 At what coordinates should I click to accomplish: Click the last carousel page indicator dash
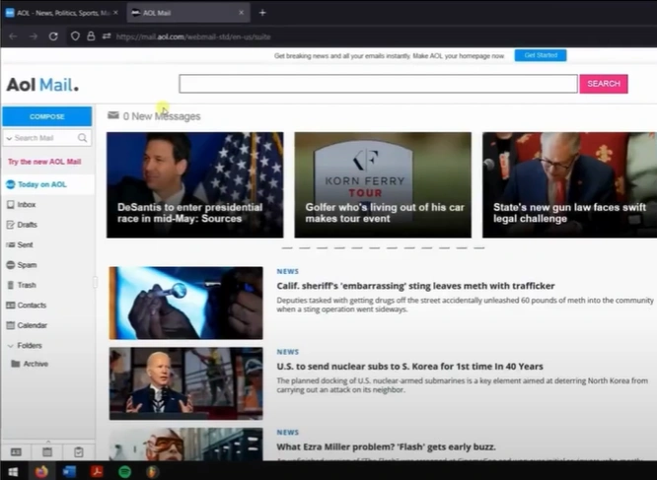(478, 248)
